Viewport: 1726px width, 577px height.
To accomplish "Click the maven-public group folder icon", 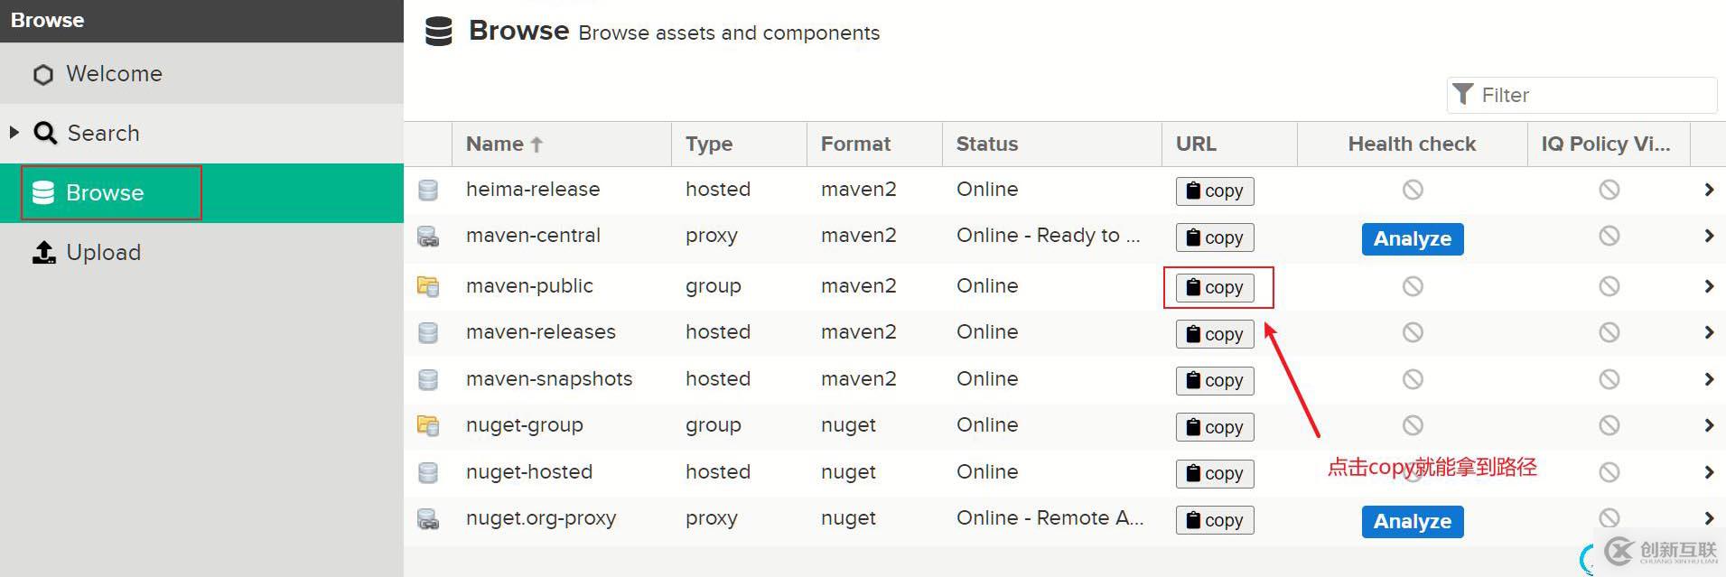I will (428, 286).
